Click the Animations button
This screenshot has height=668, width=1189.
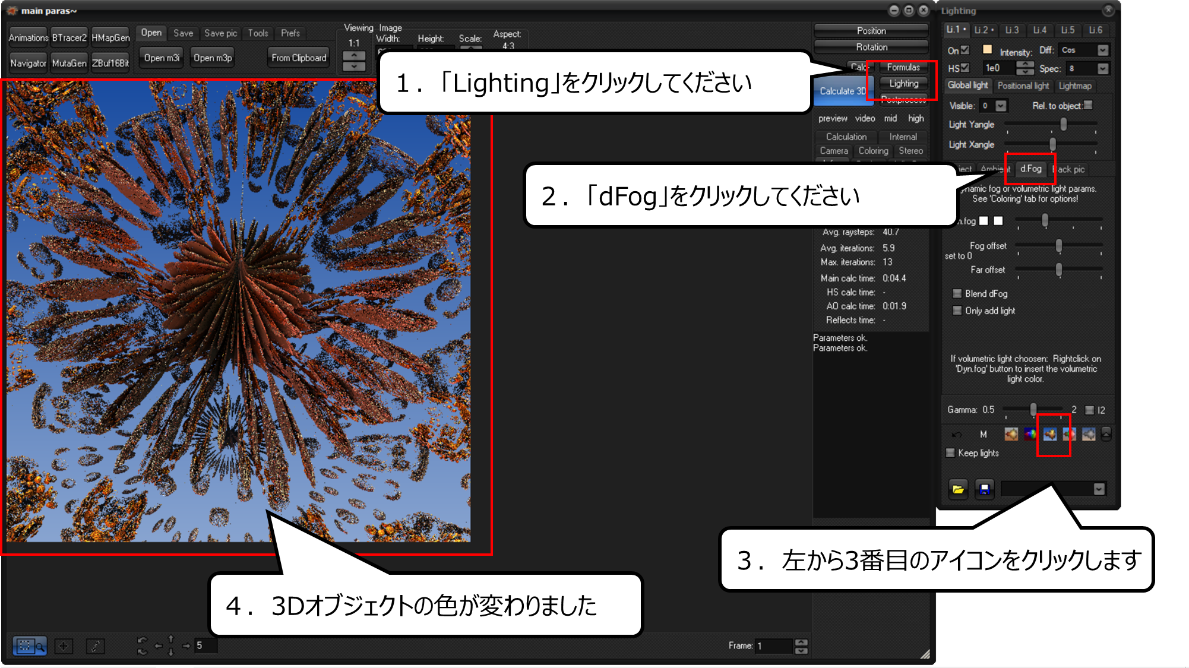pyautogui.click(x=29, y=37)
